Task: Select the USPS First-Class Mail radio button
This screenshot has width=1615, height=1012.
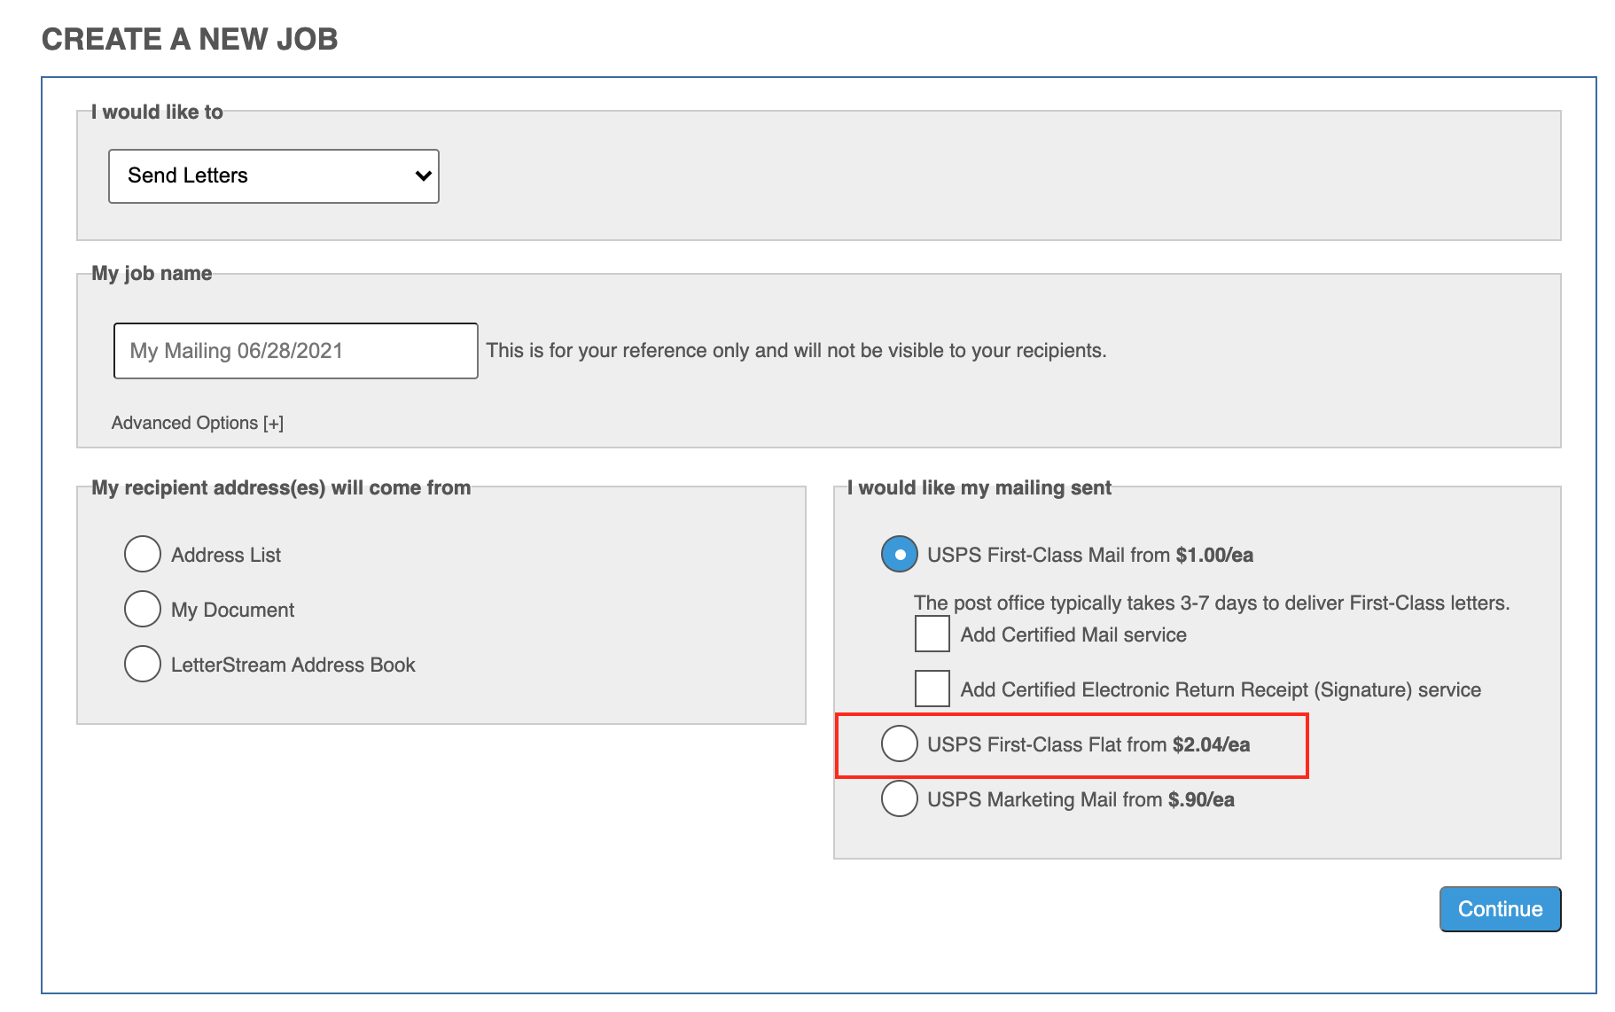Action: (x=899, y=555)
